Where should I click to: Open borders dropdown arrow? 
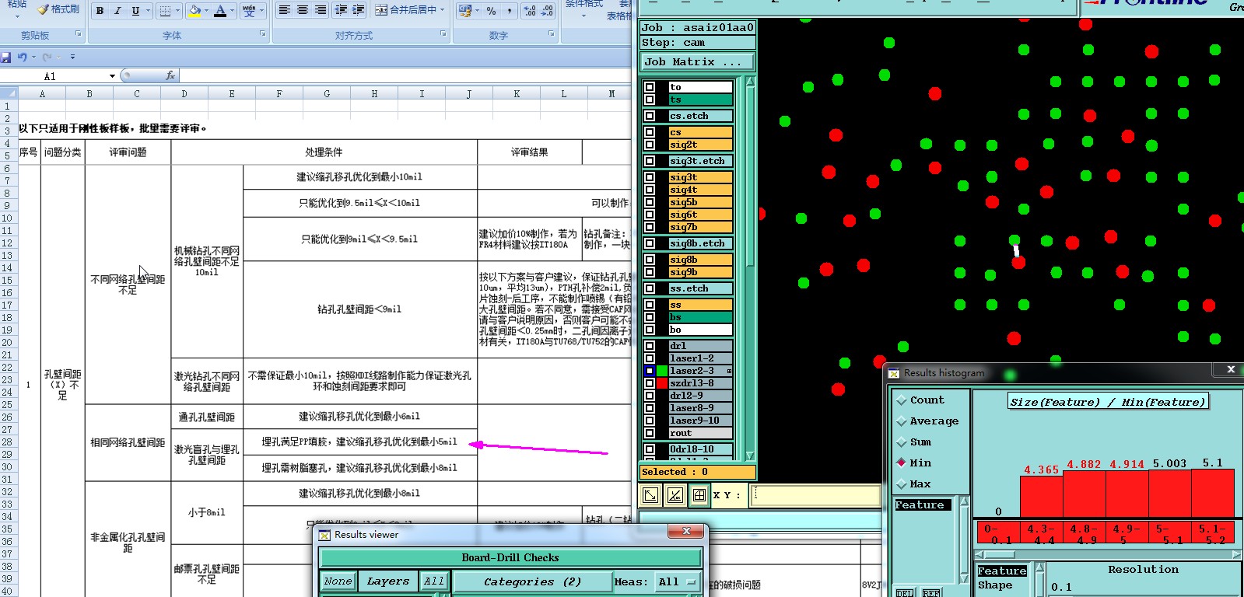click(177, 11)
